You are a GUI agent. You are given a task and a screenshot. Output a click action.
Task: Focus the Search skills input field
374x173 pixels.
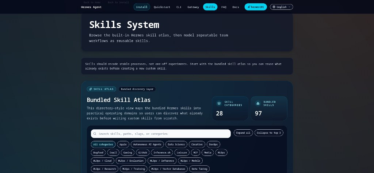161,134
